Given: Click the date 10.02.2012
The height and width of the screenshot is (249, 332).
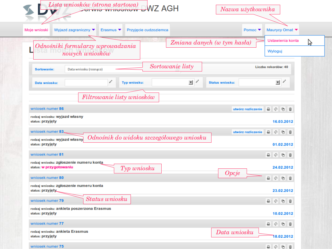Looking at the screenshot, I should coord(283,214).
